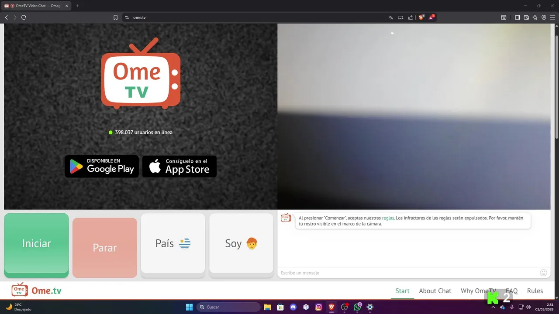Open File Explorer from taskbar
The image size is (559, 314).
click(x=268, y=307)
